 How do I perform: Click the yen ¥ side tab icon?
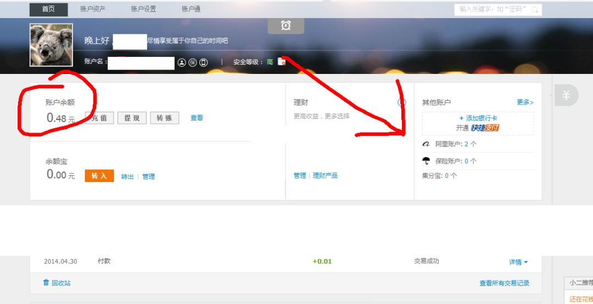coord(566,96)
